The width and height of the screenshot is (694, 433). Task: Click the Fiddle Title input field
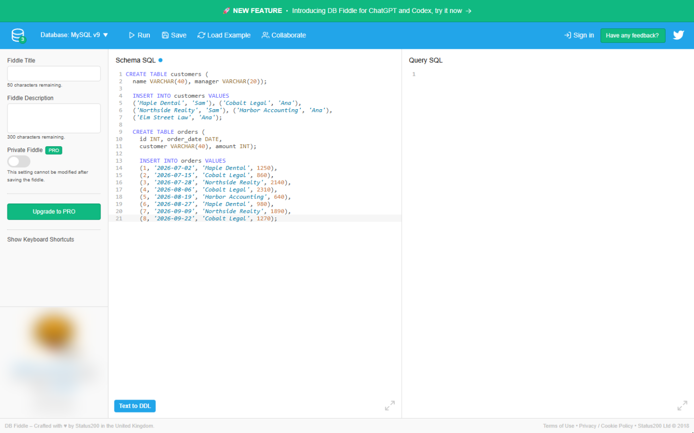click(54, 73)
